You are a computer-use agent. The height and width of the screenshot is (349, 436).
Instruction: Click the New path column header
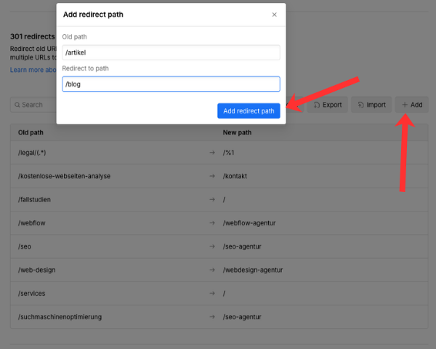pyautogui.click(x=237, y=132)
